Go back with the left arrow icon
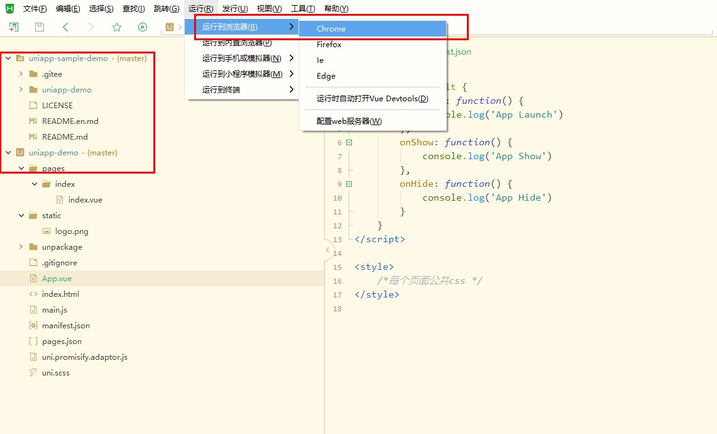 [x=65, y=27]
